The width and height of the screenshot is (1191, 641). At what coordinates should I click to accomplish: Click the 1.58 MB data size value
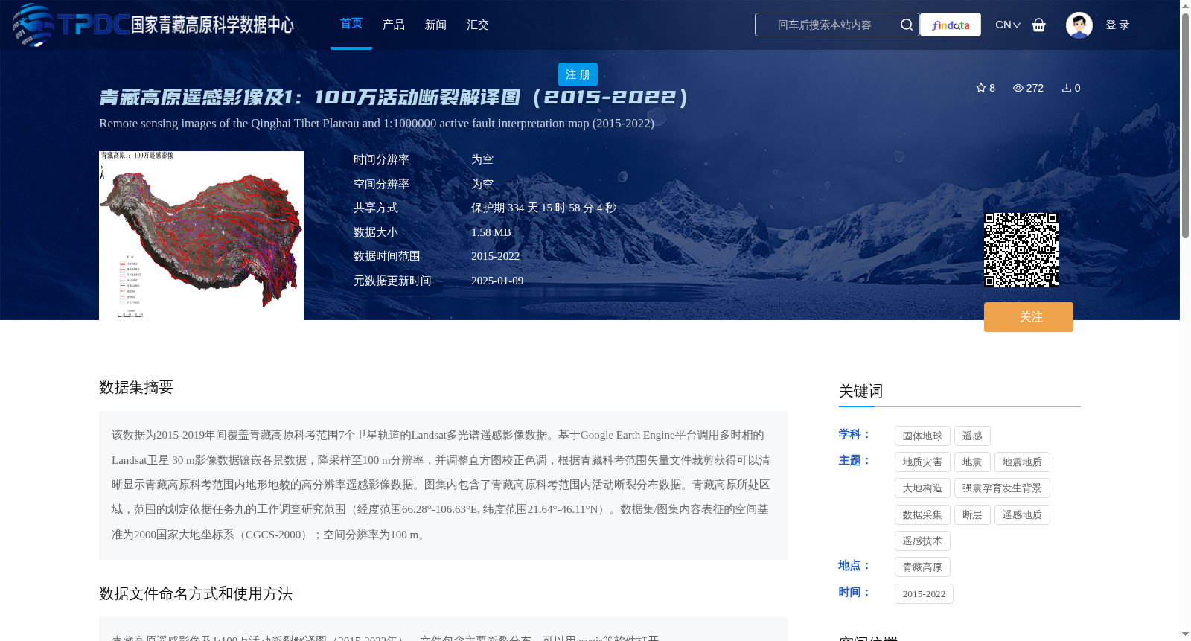(x=491, y=232)
